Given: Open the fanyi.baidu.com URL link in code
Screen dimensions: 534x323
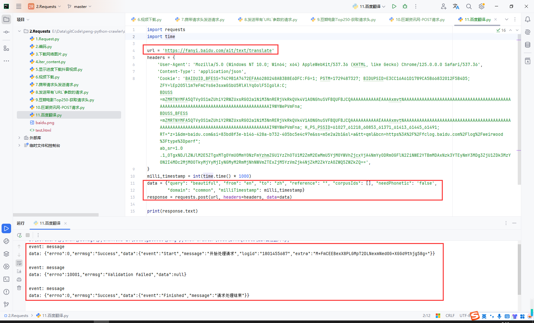Looking at the screenshot, I should tap(218, 50).
